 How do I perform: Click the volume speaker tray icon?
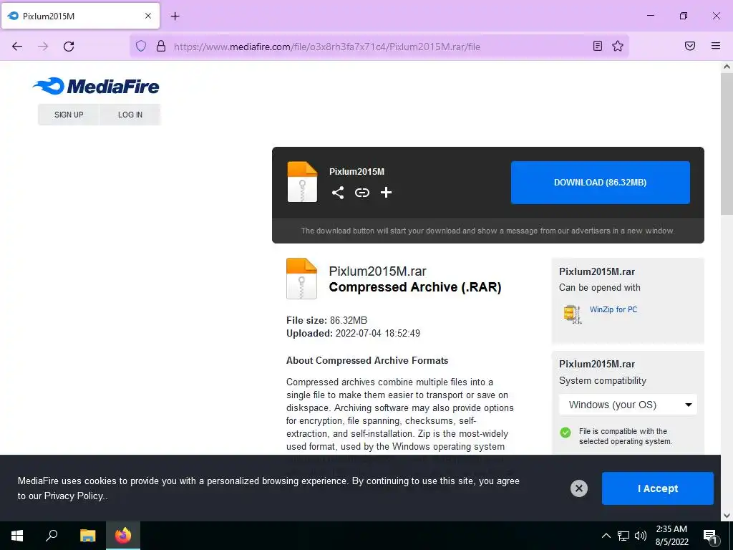641,536
